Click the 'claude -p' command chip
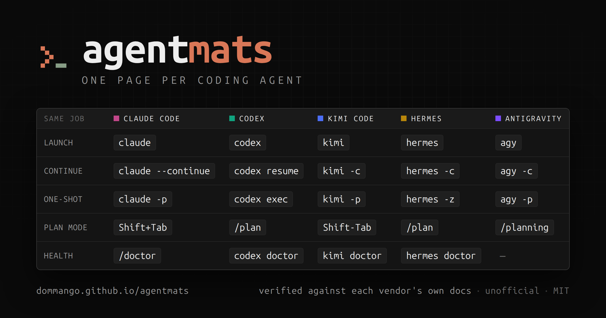 (143, 199)
